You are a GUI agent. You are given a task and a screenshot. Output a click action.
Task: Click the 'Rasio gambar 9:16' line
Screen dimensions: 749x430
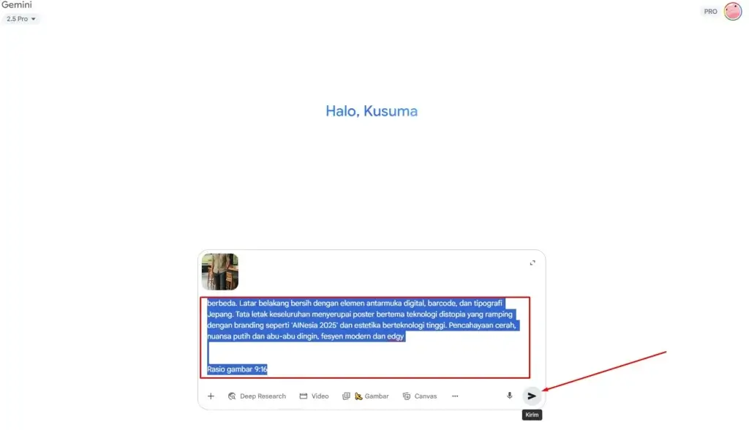237,369
